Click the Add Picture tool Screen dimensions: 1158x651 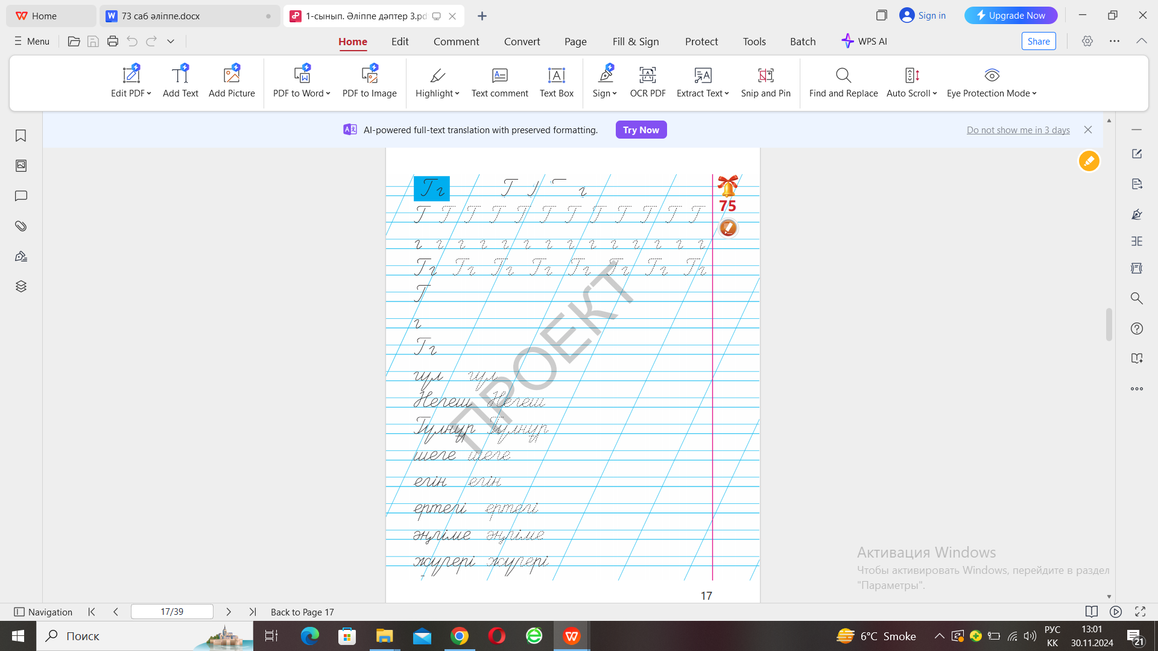click(x=232, y=81)
